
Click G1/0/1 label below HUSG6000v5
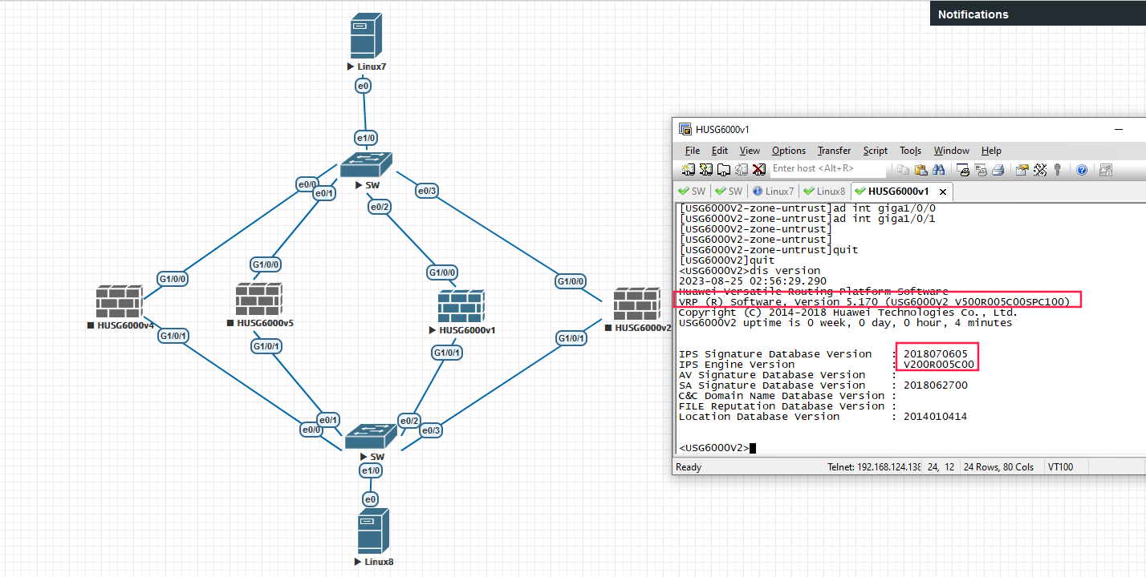(x=266, y=346)
